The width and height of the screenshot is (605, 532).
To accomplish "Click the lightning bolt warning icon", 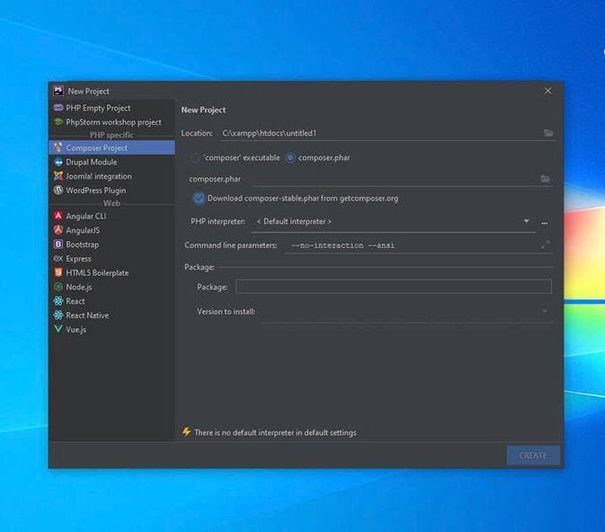I will 187,432.
